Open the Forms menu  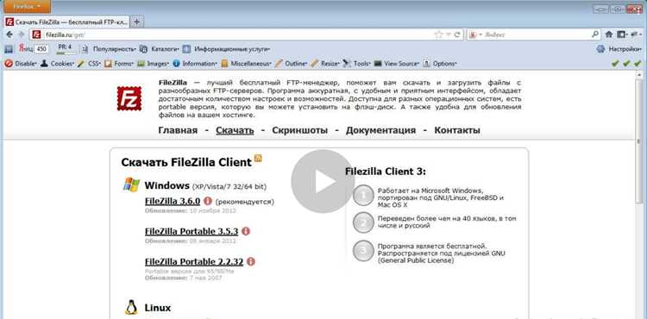123,64
